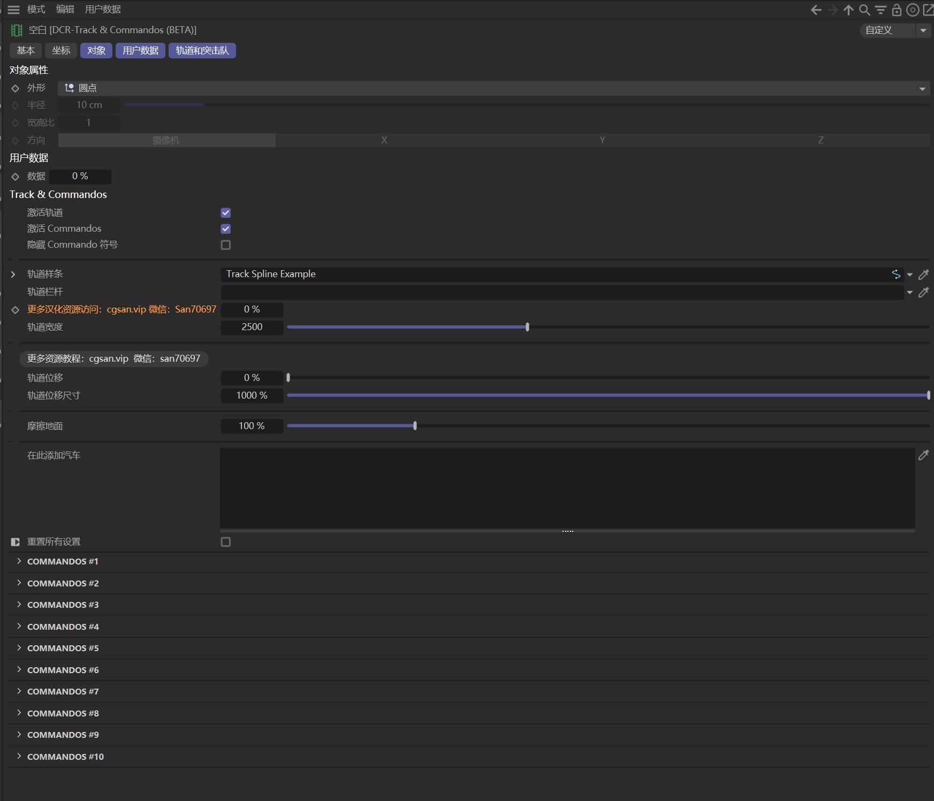Click the 轨道宽度 slider handle
This screenshot has width=934, height=801.
click(x=527, y=327)
